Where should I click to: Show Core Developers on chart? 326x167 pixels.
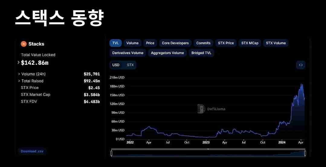(175, 43)
